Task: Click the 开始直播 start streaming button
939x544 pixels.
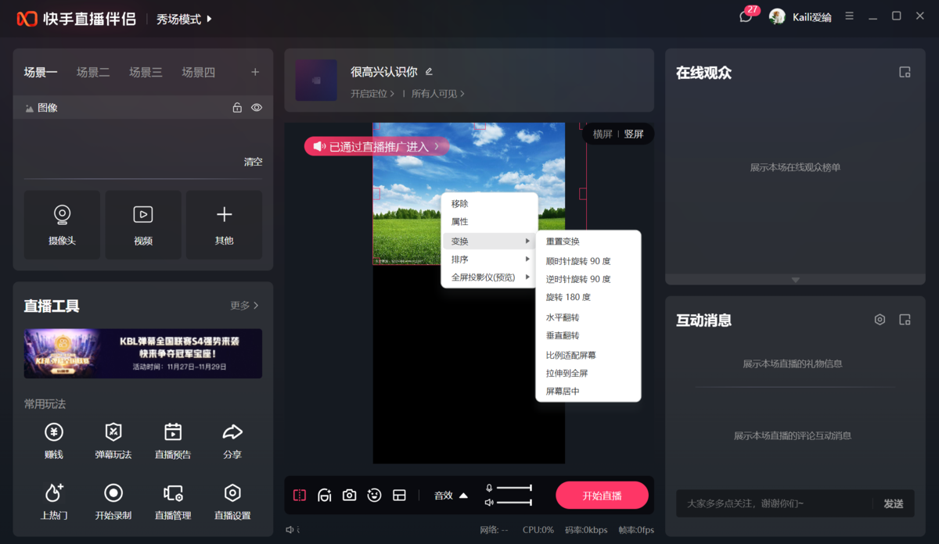Action: coord(602,495)
